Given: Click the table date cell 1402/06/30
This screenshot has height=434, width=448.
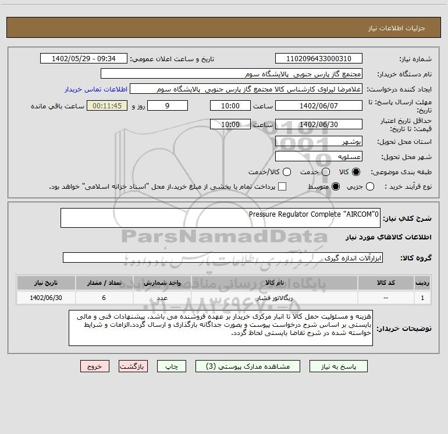Looking at the screenshot, I should point(46,298).
